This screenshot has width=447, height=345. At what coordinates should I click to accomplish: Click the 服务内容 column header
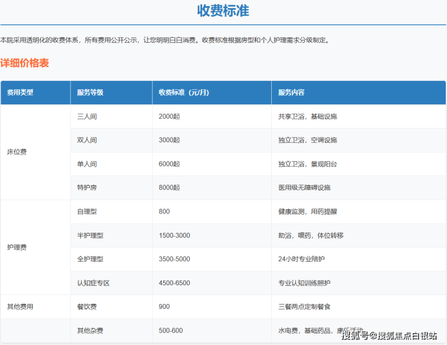pos(291,93)
